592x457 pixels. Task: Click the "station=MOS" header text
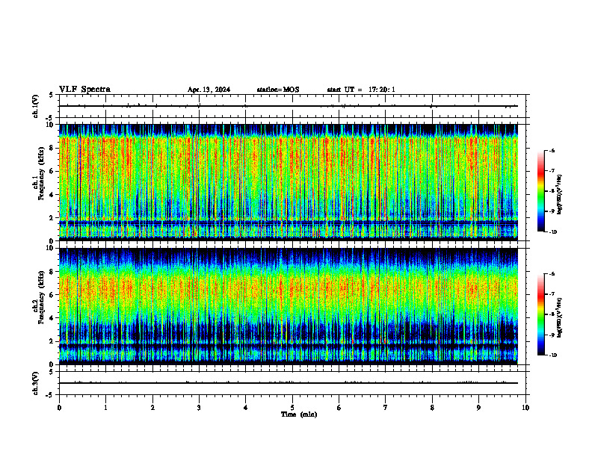pyautogui.click(x=278, y=90)
